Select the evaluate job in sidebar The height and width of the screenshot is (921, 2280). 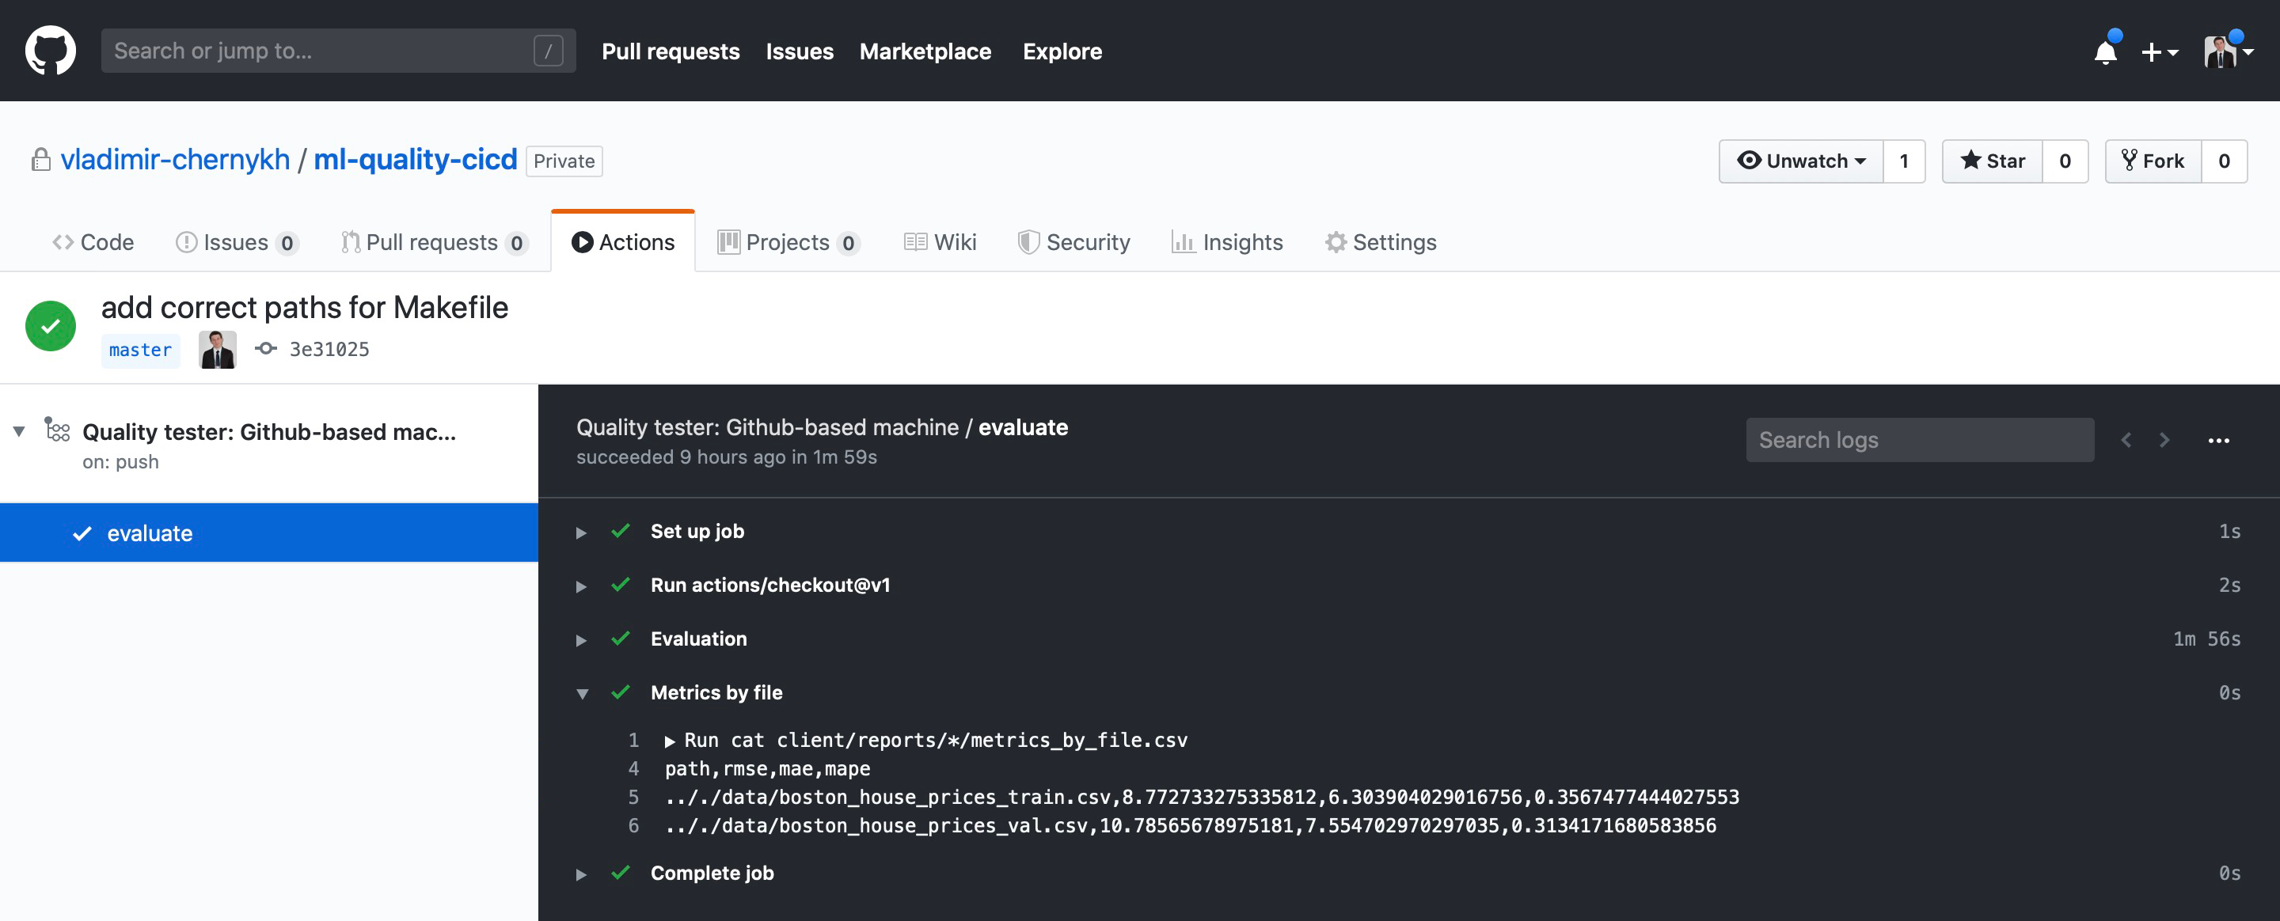tap(269, 533)
